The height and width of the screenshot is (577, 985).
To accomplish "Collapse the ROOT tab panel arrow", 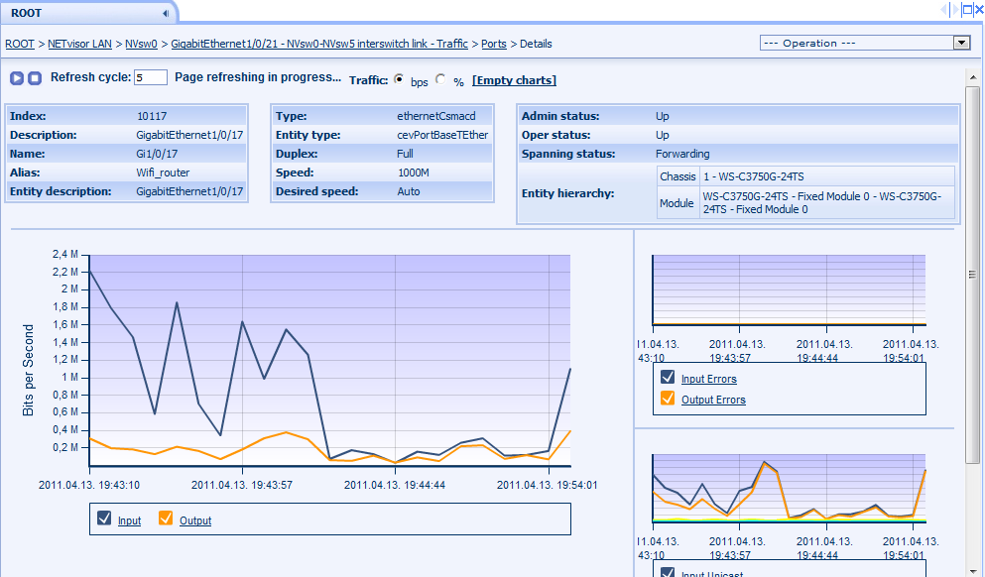I will (x=165, y=13).
